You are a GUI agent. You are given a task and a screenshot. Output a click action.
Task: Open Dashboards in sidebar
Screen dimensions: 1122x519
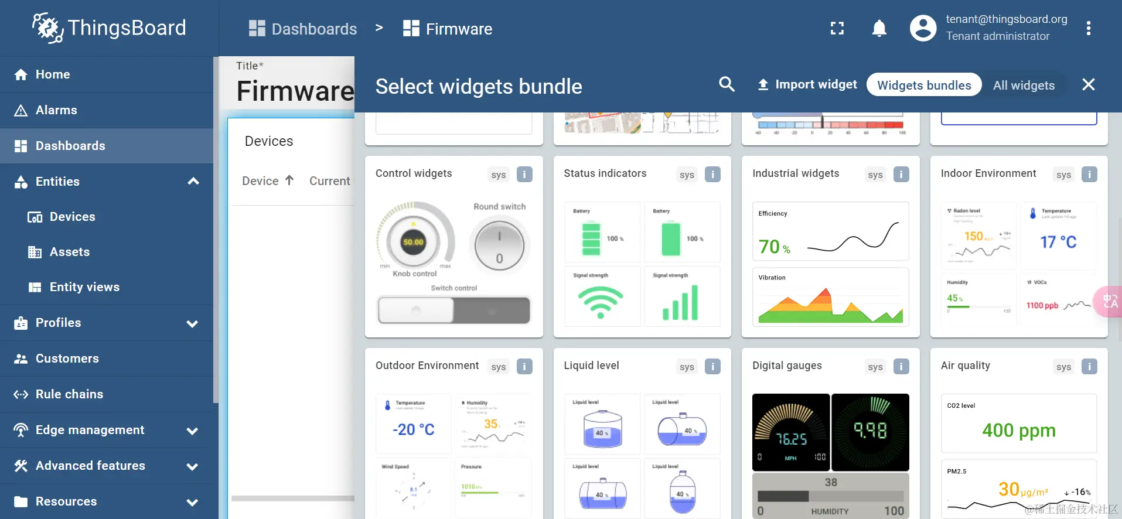coord(107,146)
